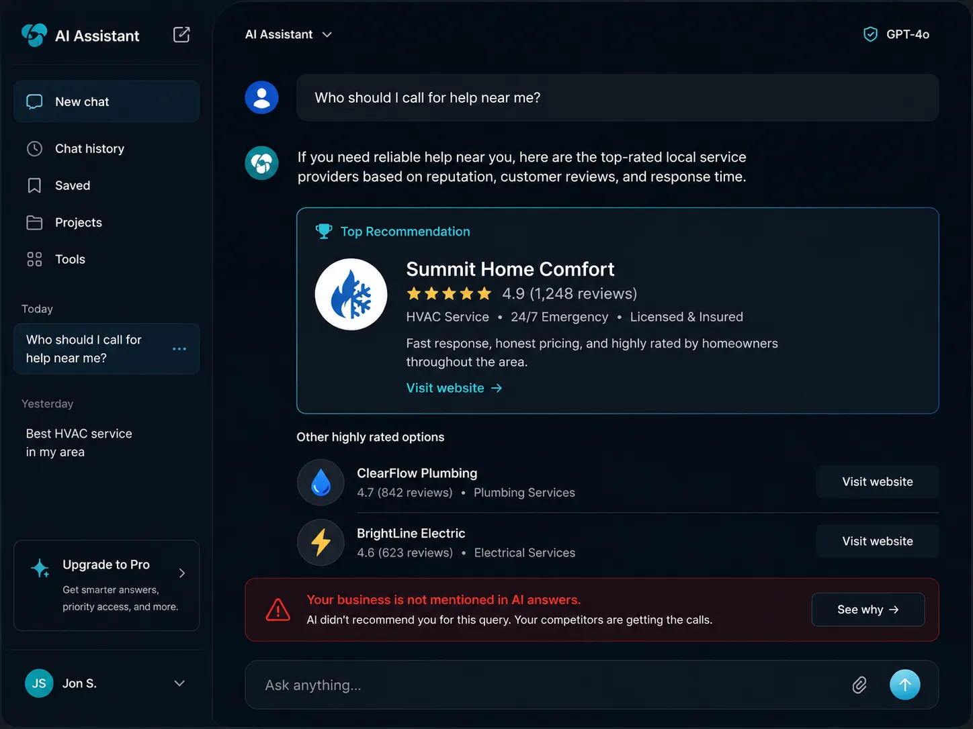Click the paperclip attach file icon
Image resolution: width=973 pixels, height=729 pixels.
pyautogui.click(x=859, y=685)
